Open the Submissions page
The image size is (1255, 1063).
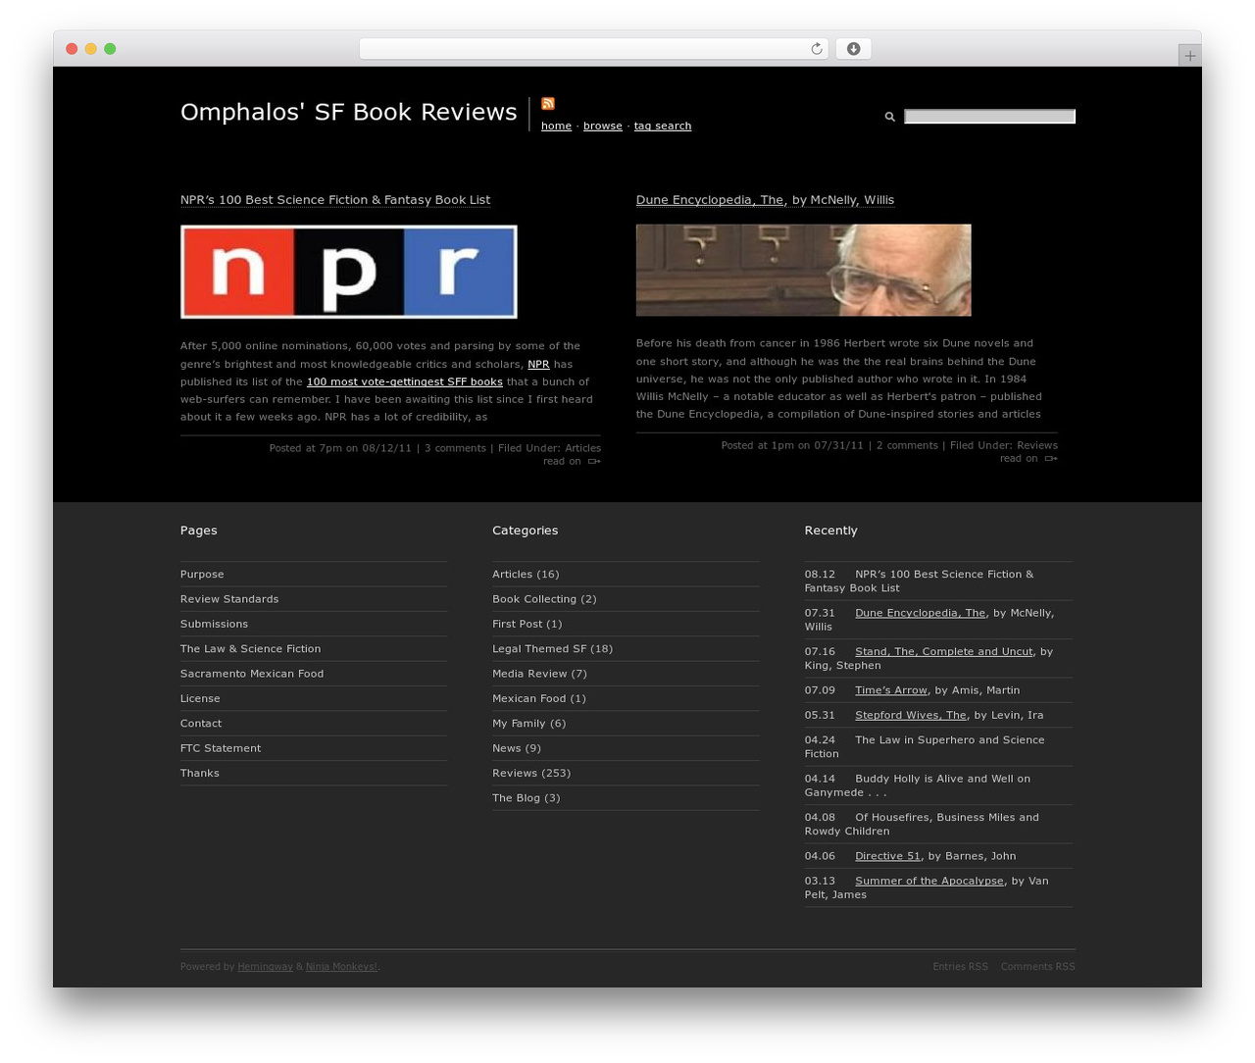coord(214,624)
